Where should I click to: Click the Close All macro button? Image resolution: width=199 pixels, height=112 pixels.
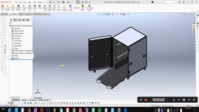tap(2, 7)
